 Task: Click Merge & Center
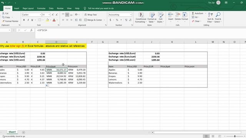(93, 20)
